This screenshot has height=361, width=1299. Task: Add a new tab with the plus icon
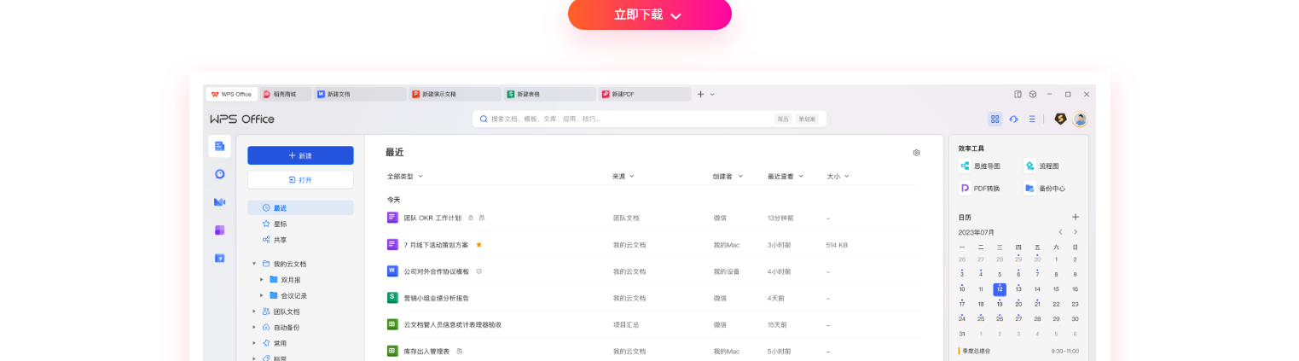[x=700, y=94]
